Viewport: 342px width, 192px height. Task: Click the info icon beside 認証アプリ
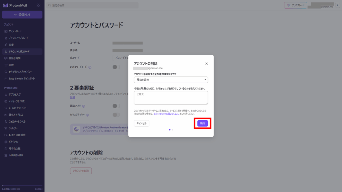tap(83, 106)
